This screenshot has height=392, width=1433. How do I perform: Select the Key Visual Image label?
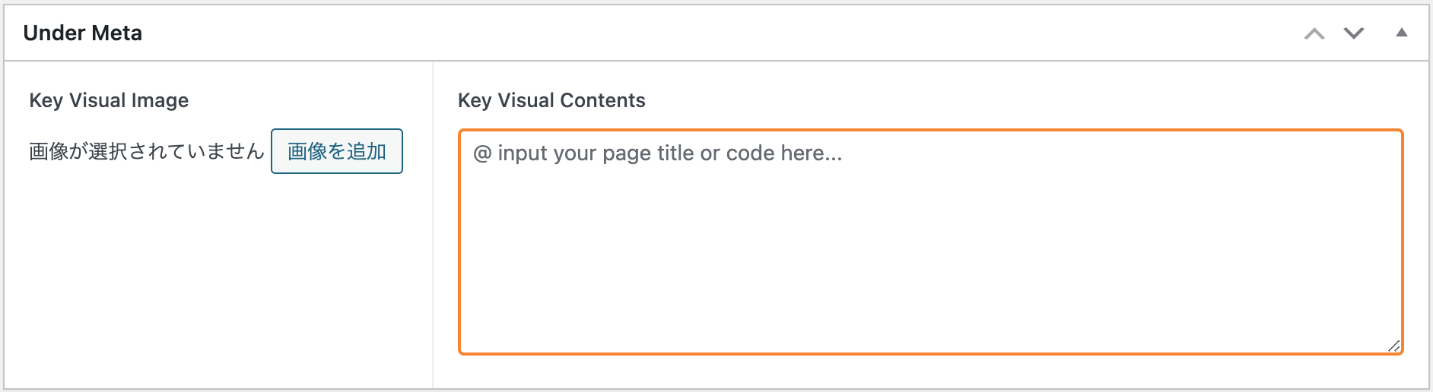(x=109, y=100)
